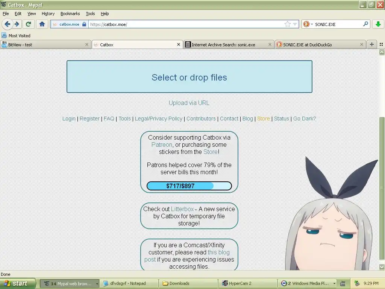Viewport: 385px width, 289px height.
Task: Click the scrollbar down arrow
Action: point(381,267)
